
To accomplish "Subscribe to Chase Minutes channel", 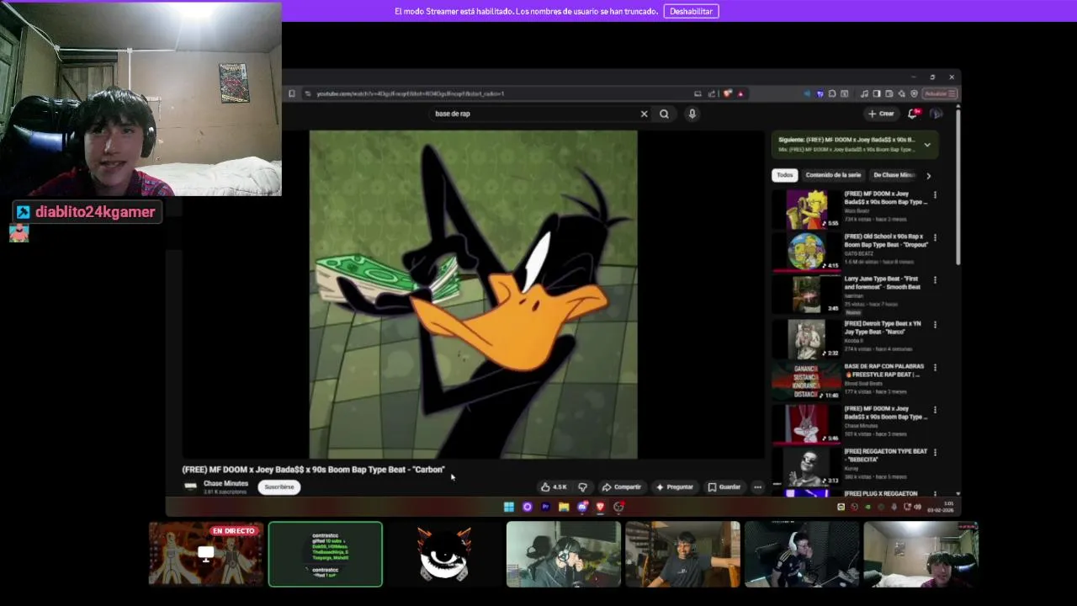I will pyautogui.click(x=279, y=486).
